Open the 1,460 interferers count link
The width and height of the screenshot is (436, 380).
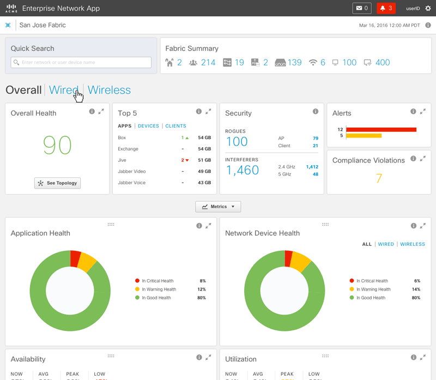pyautogui.click(x=243, y=170)
